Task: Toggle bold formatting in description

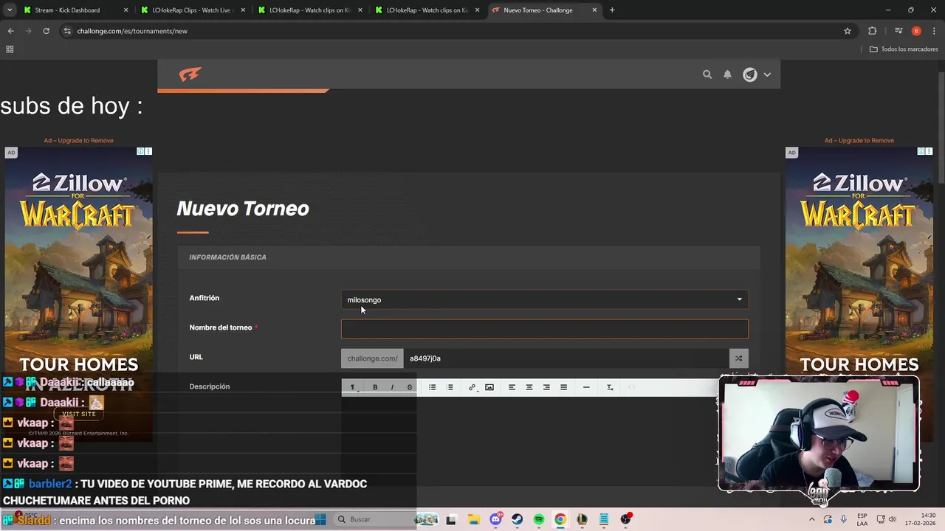Action: pyautogui.click(x=375, y=387)
